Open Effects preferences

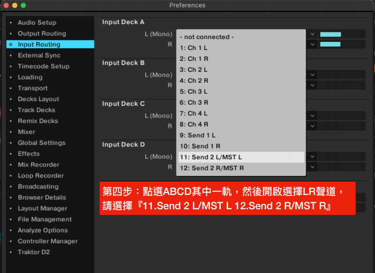point(28,154)
